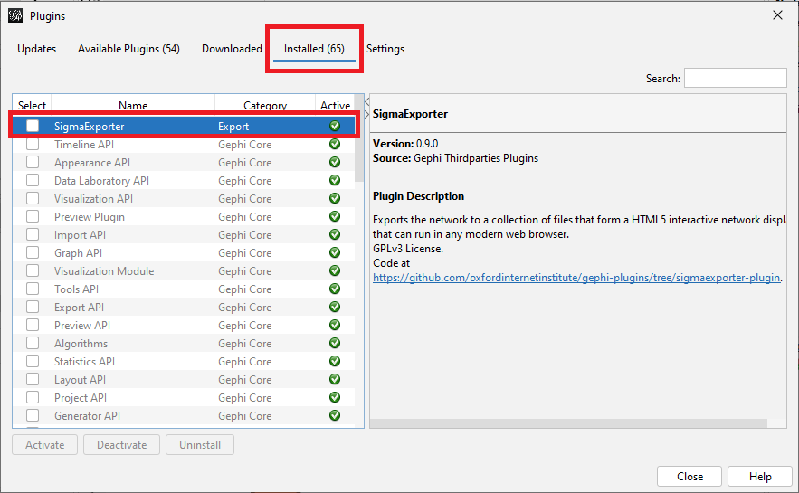Click active status icon for Statistics API
This screenshot has height=493, width=799.
[335, 361]
